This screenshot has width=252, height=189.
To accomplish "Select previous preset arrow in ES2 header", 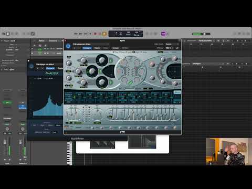I will pyautogui.click(x=75, y=48).
